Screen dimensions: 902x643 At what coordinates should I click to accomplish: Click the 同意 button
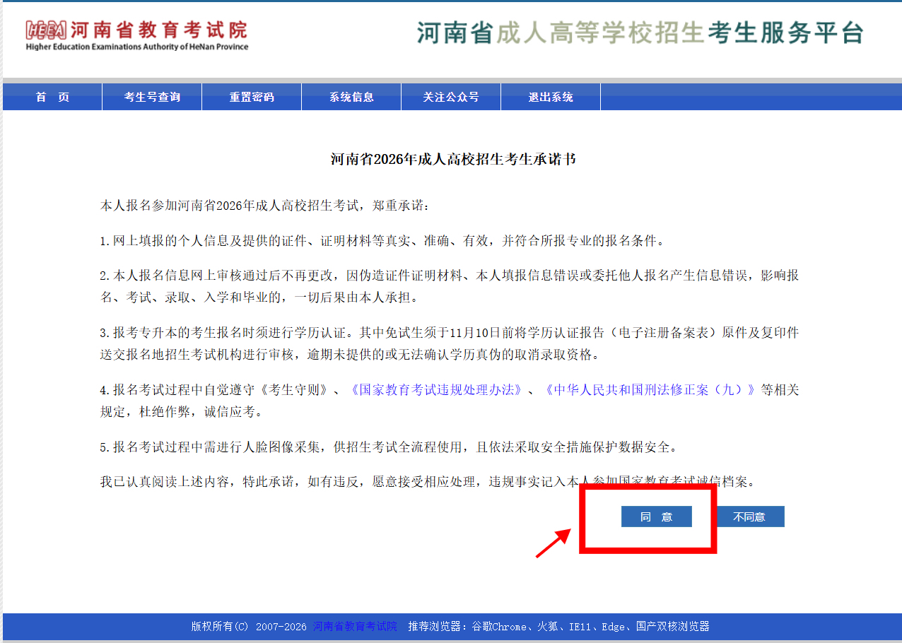click(x=657, y=517)
